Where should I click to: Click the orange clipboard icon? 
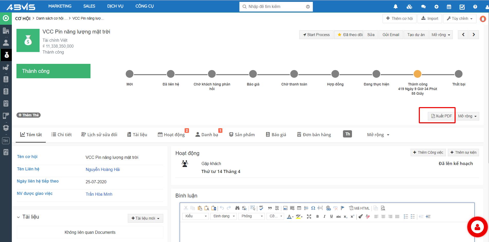pos(483,19)
